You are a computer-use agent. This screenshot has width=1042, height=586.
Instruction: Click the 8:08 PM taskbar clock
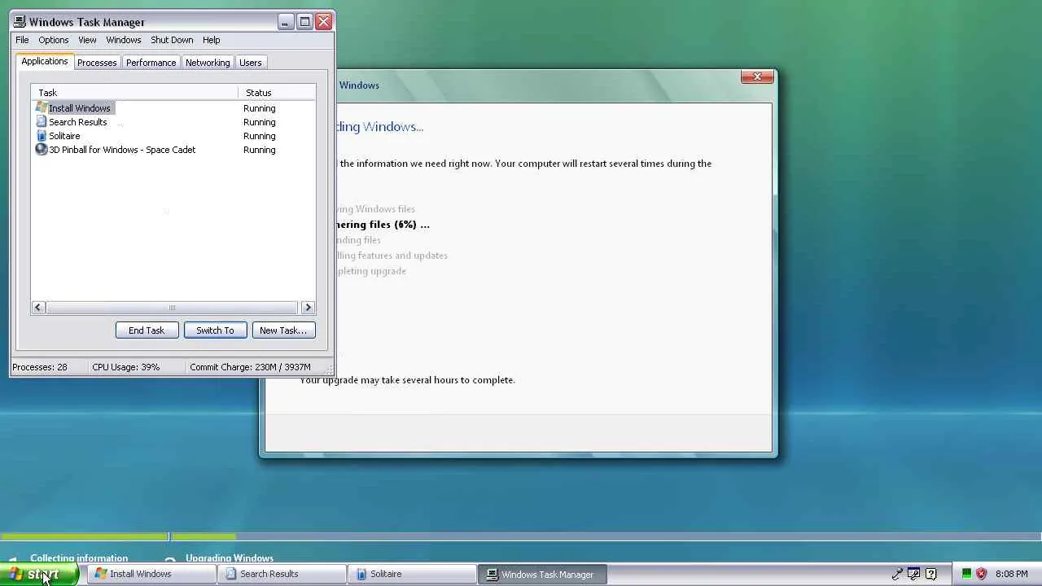point(1012,574)
